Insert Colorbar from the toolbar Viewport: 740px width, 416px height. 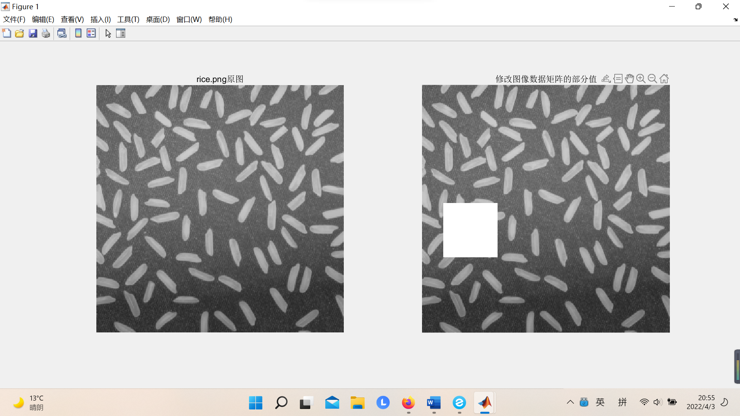(78, 34)
